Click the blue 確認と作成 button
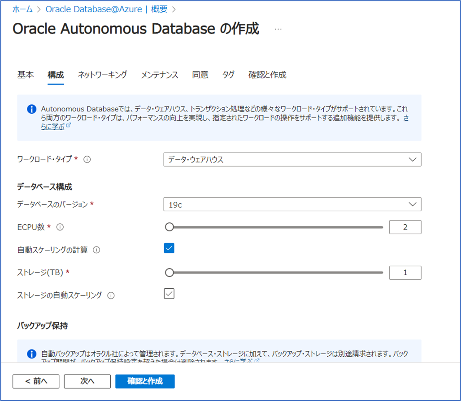Viewport: 461px width, 401px height. point(145,381)
